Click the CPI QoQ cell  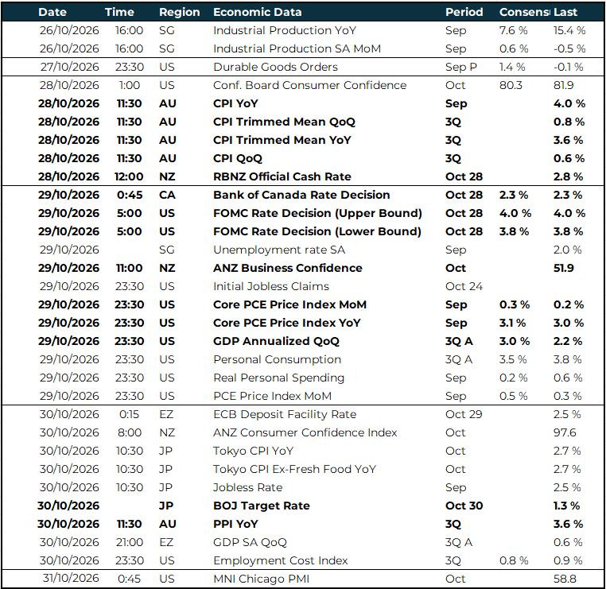coord(237,158)
